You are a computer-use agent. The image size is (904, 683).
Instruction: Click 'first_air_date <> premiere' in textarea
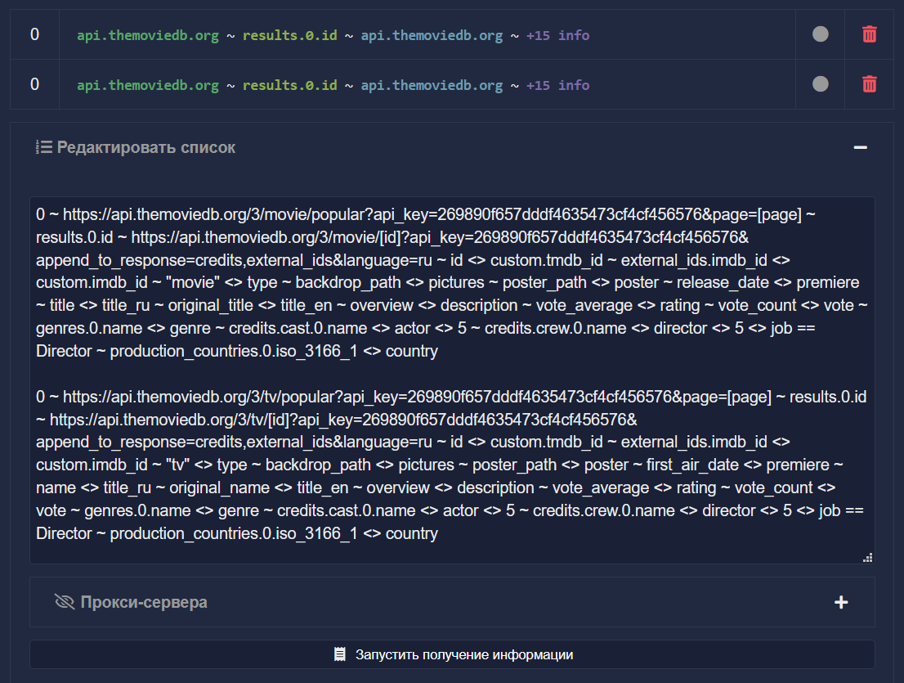point(738,465)
